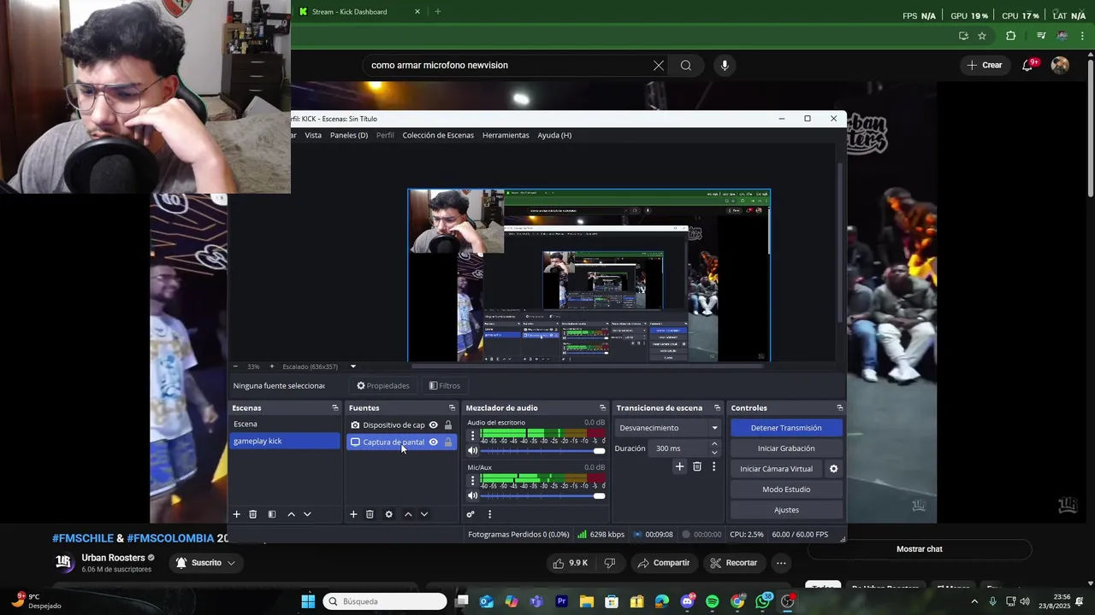The width and height of the screenshot is (1095, 615).
Task: Mute Audio del escritorio speaker
Action: (472, 450)
